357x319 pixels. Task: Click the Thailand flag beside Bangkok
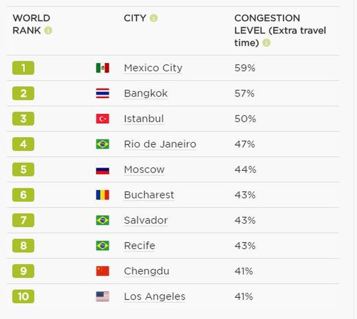pyautogui.click(x=102, y=94)
